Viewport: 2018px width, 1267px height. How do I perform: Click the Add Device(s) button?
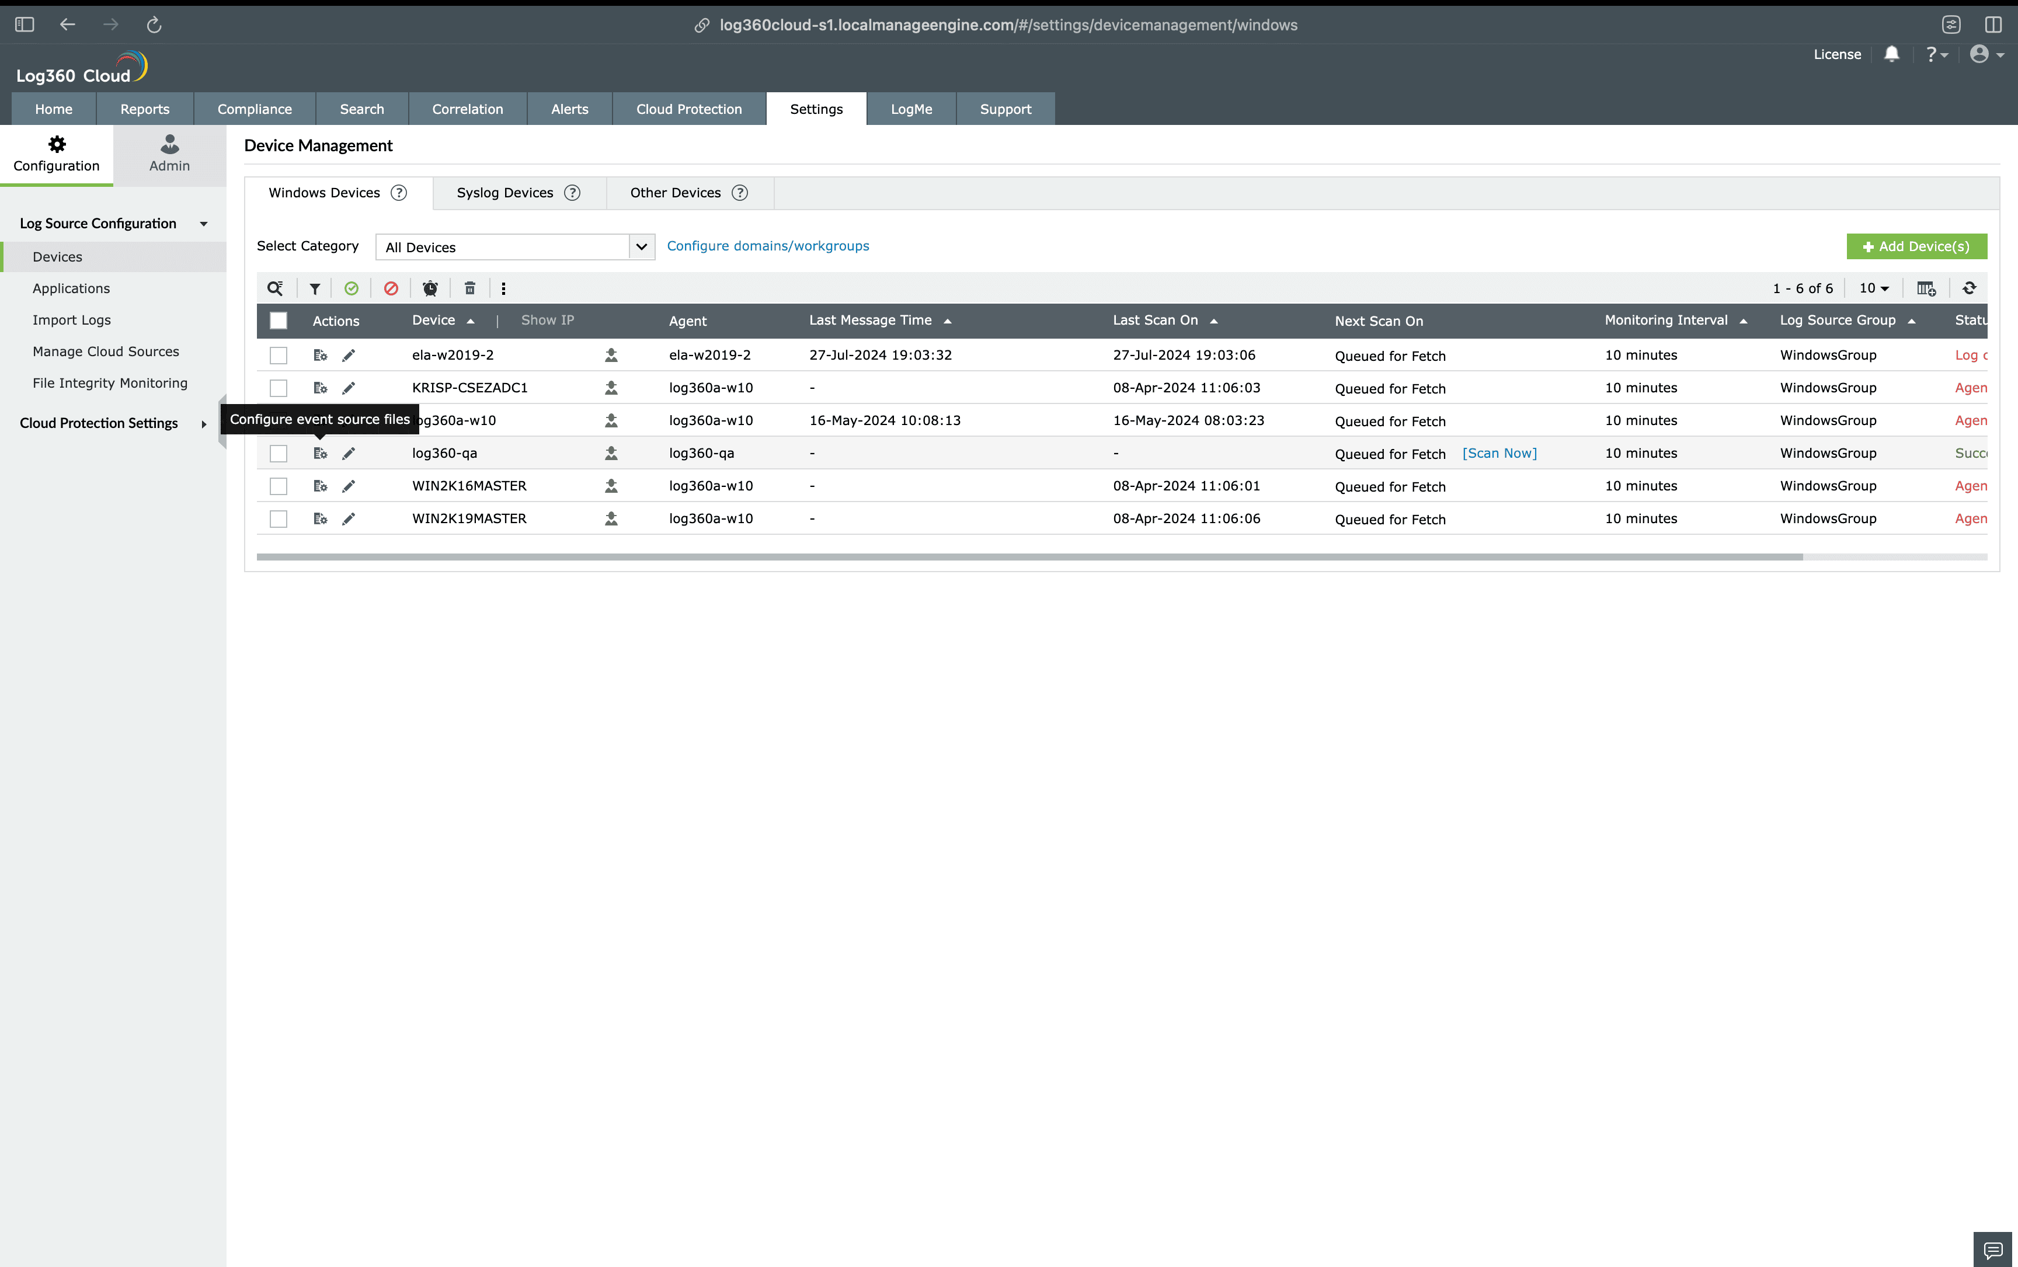click(1916, 246)
